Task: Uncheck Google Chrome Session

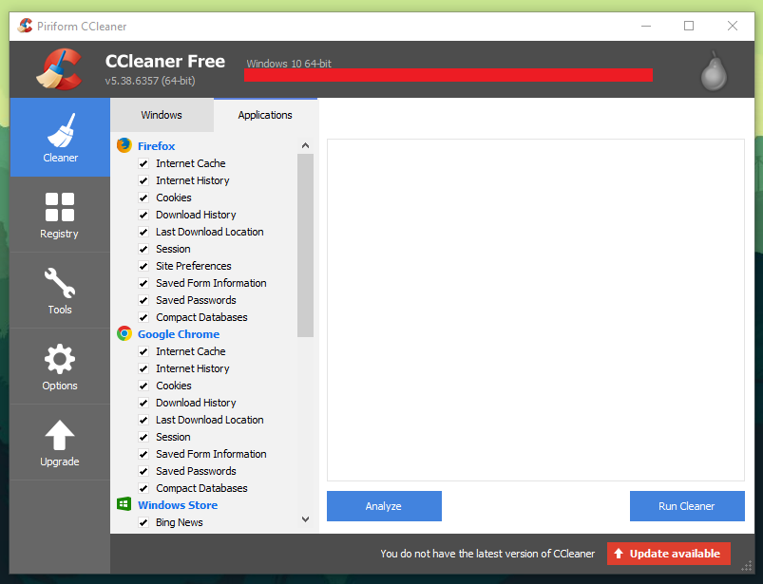Action: [143, 437]
